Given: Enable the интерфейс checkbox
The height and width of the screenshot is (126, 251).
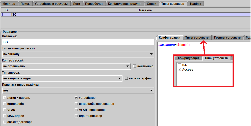Looking at the screenshot, I should [x=5, y=104].
